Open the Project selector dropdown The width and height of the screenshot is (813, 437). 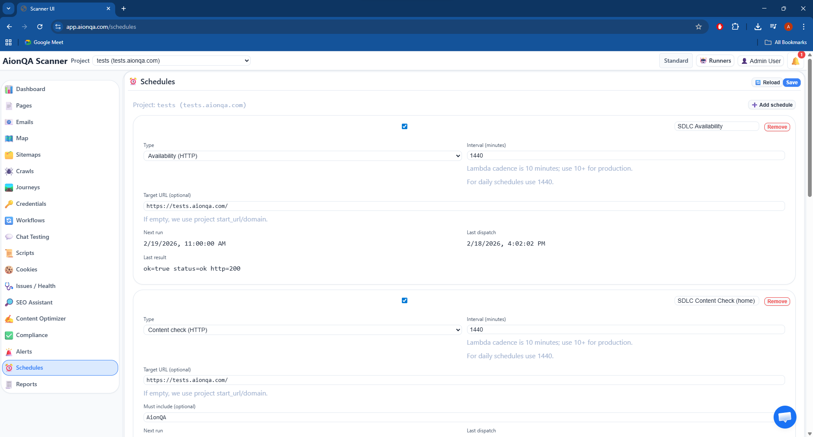click(x=171, y=61)
